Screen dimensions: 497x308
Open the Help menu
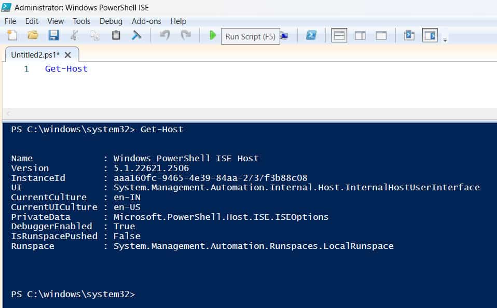pyautogui.click(x=178, y=21)
